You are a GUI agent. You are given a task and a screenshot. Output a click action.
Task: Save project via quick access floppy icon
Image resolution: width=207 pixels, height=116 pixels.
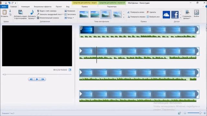pyautogui.click(x=6, y=3)
